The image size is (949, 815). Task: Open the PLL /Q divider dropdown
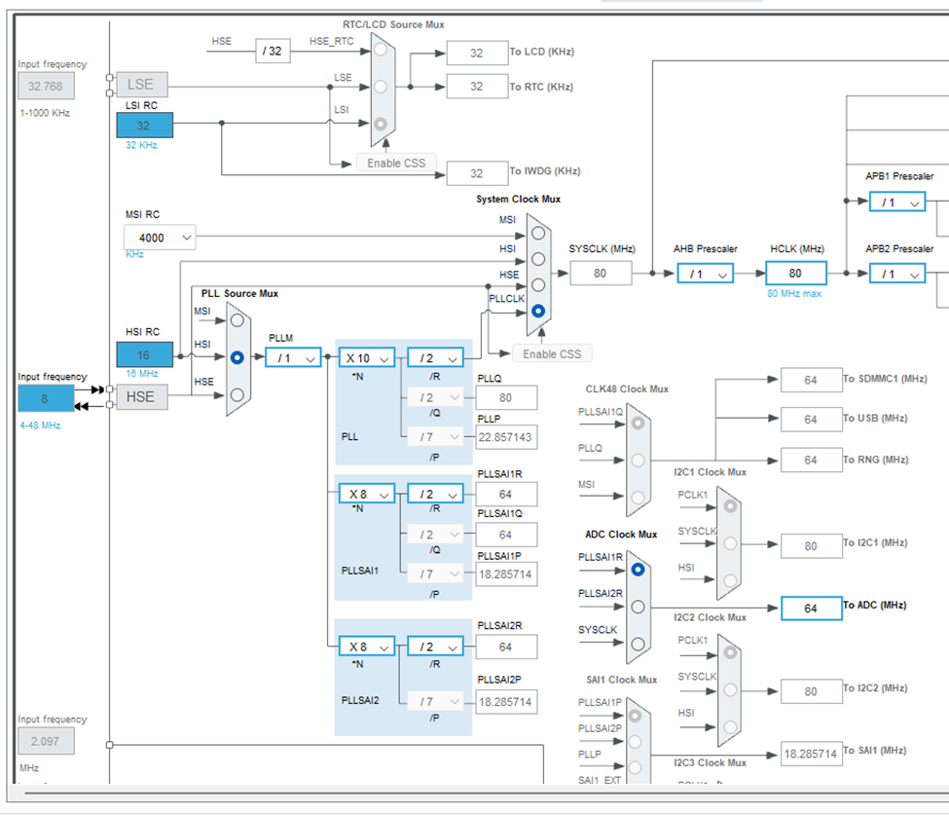[x=436, y=398]
